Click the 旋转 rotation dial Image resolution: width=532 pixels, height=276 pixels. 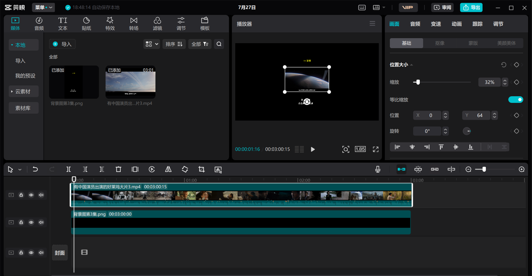(467, 131)
